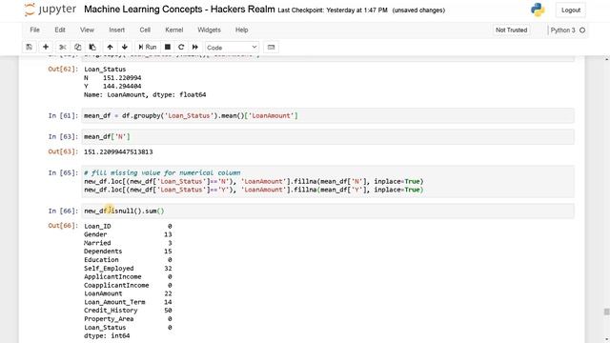Open the Edit menu

click(x=60, y=30)
